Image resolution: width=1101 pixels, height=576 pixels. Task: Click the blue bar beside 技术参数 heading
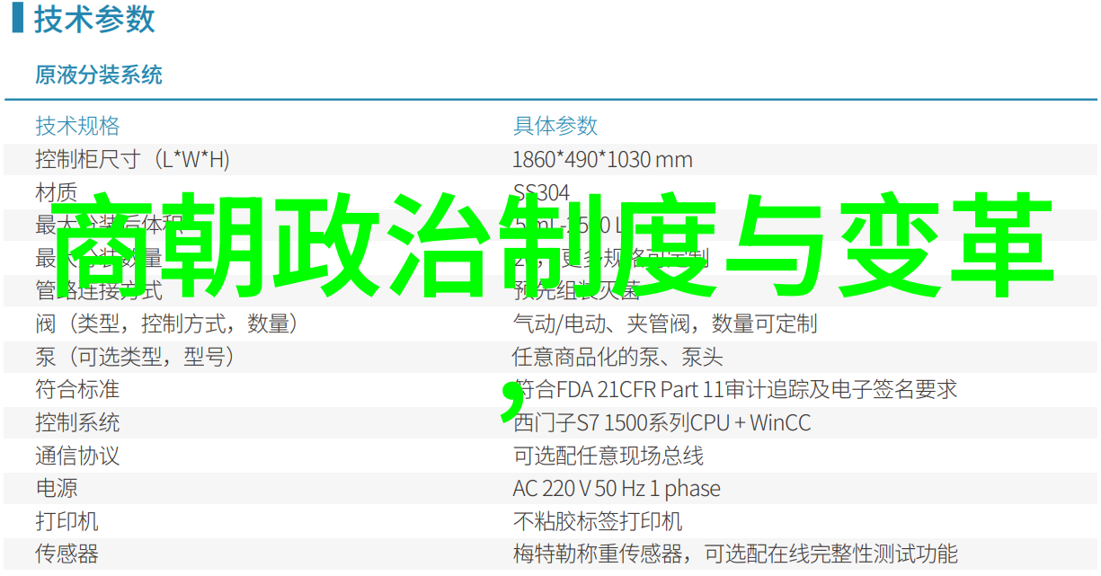[x=17, y=19]
